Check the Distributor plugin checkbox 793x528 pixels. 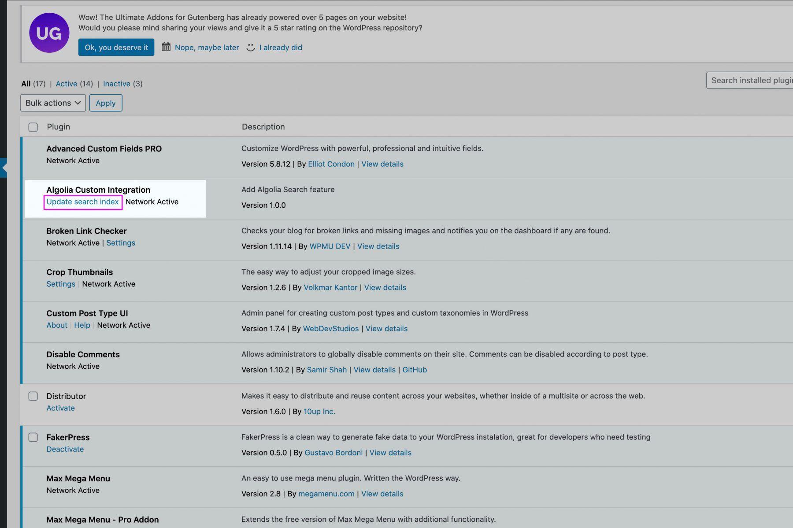click(33, 396)
